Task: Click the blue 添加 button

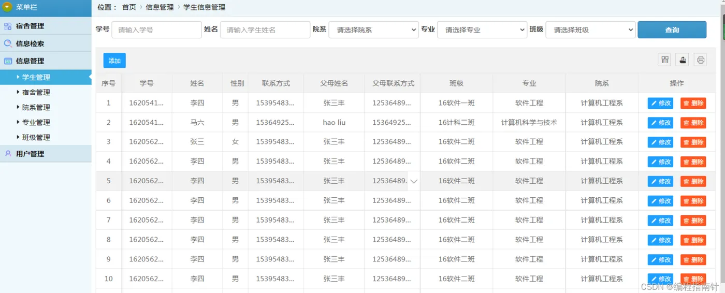Action: 114,61
